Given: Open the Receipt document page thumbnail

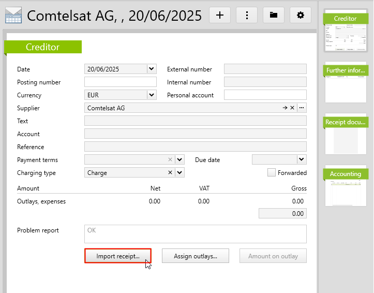Looking at the screenshot, I should tap(346, 134).
